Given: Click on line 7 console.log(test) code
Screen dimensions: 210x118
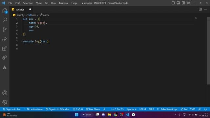Looking at the screenshot, I should pyautogui.click(x=36, y=42).
